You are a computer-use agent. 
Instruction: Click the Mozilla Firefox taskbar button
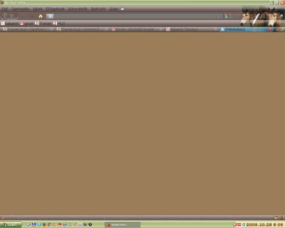123,224
